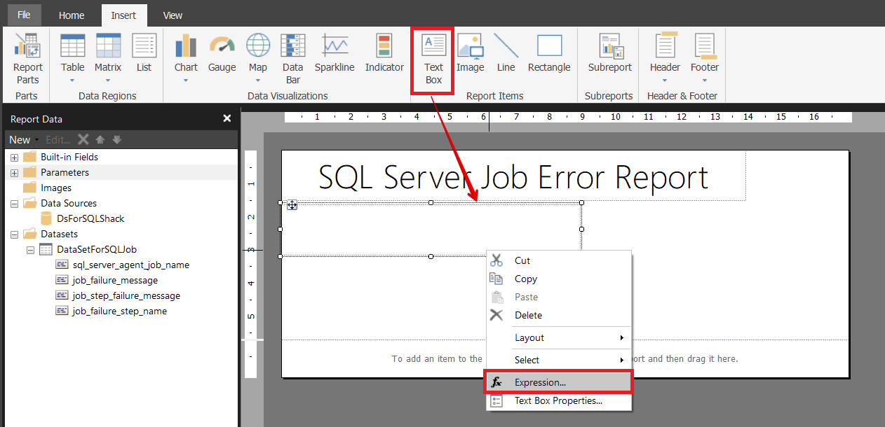The image size is (885, 427).
Task: Choose Delete from the context menu
Action: click(x=559, y=315)
